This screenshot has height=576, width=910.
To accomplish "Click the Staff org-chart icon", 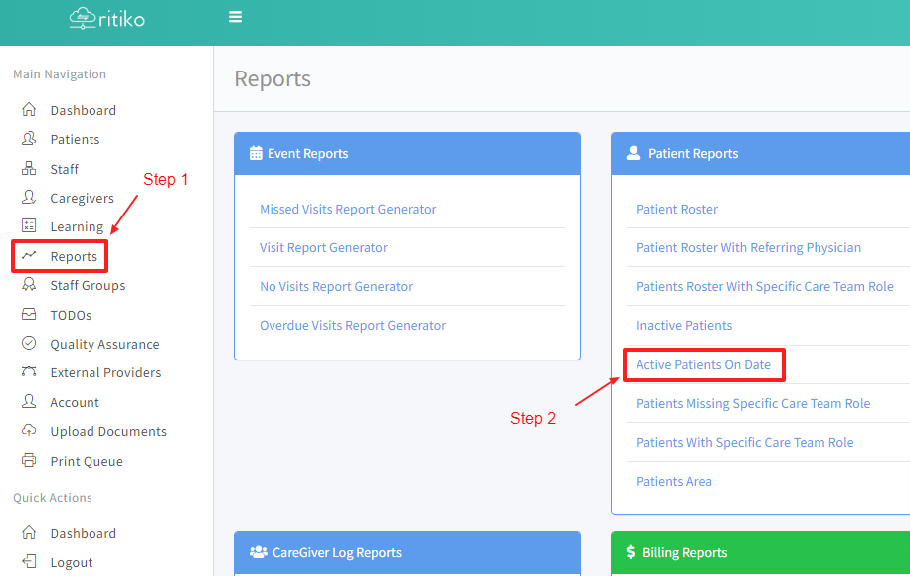I will (x=29, y=169).
